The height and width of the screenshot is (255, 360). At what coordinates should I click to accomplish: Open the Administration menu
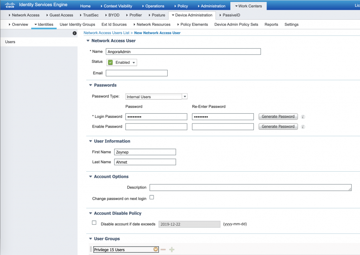[211, 6]
